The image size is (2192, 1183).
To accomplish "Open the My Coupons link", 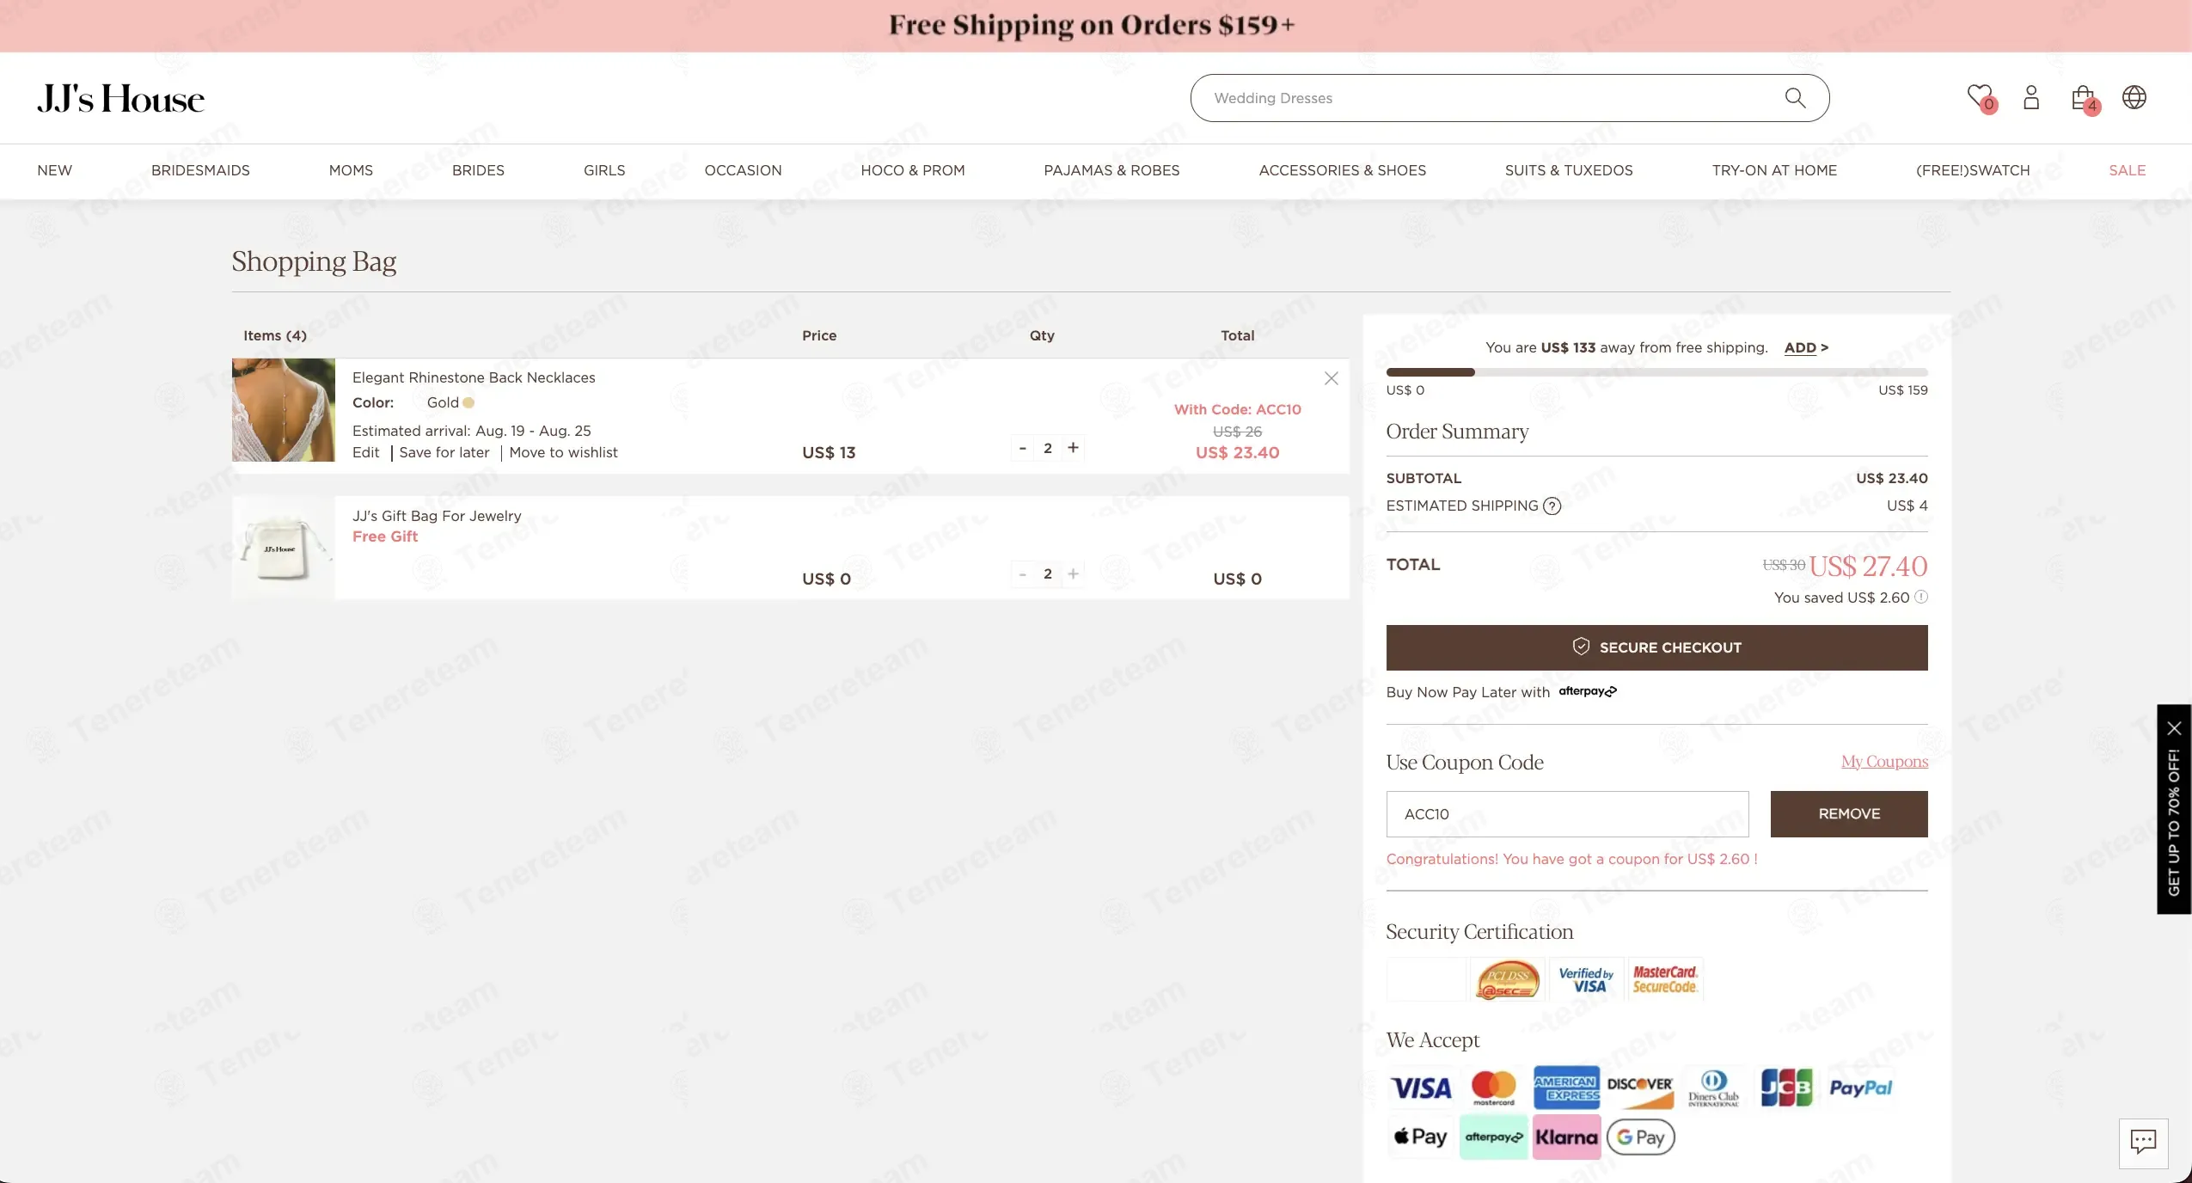I will (x=1884, y=762).
